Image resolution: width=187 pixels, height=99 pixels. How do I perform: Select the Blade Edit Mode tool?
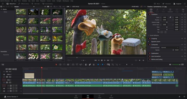pyautogui.click(x=68, y=64)
